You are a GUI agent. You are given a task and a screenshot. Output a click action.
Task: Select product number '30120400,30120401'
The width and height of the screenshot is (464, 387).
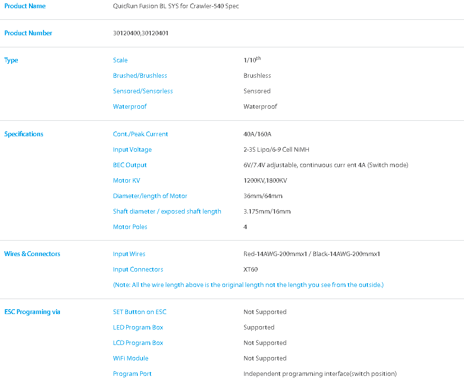[x=141, y=33]
